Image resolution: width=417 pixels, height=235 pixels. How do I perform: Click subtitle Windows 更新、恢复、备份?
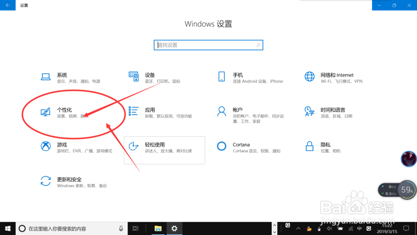[82, 186]
